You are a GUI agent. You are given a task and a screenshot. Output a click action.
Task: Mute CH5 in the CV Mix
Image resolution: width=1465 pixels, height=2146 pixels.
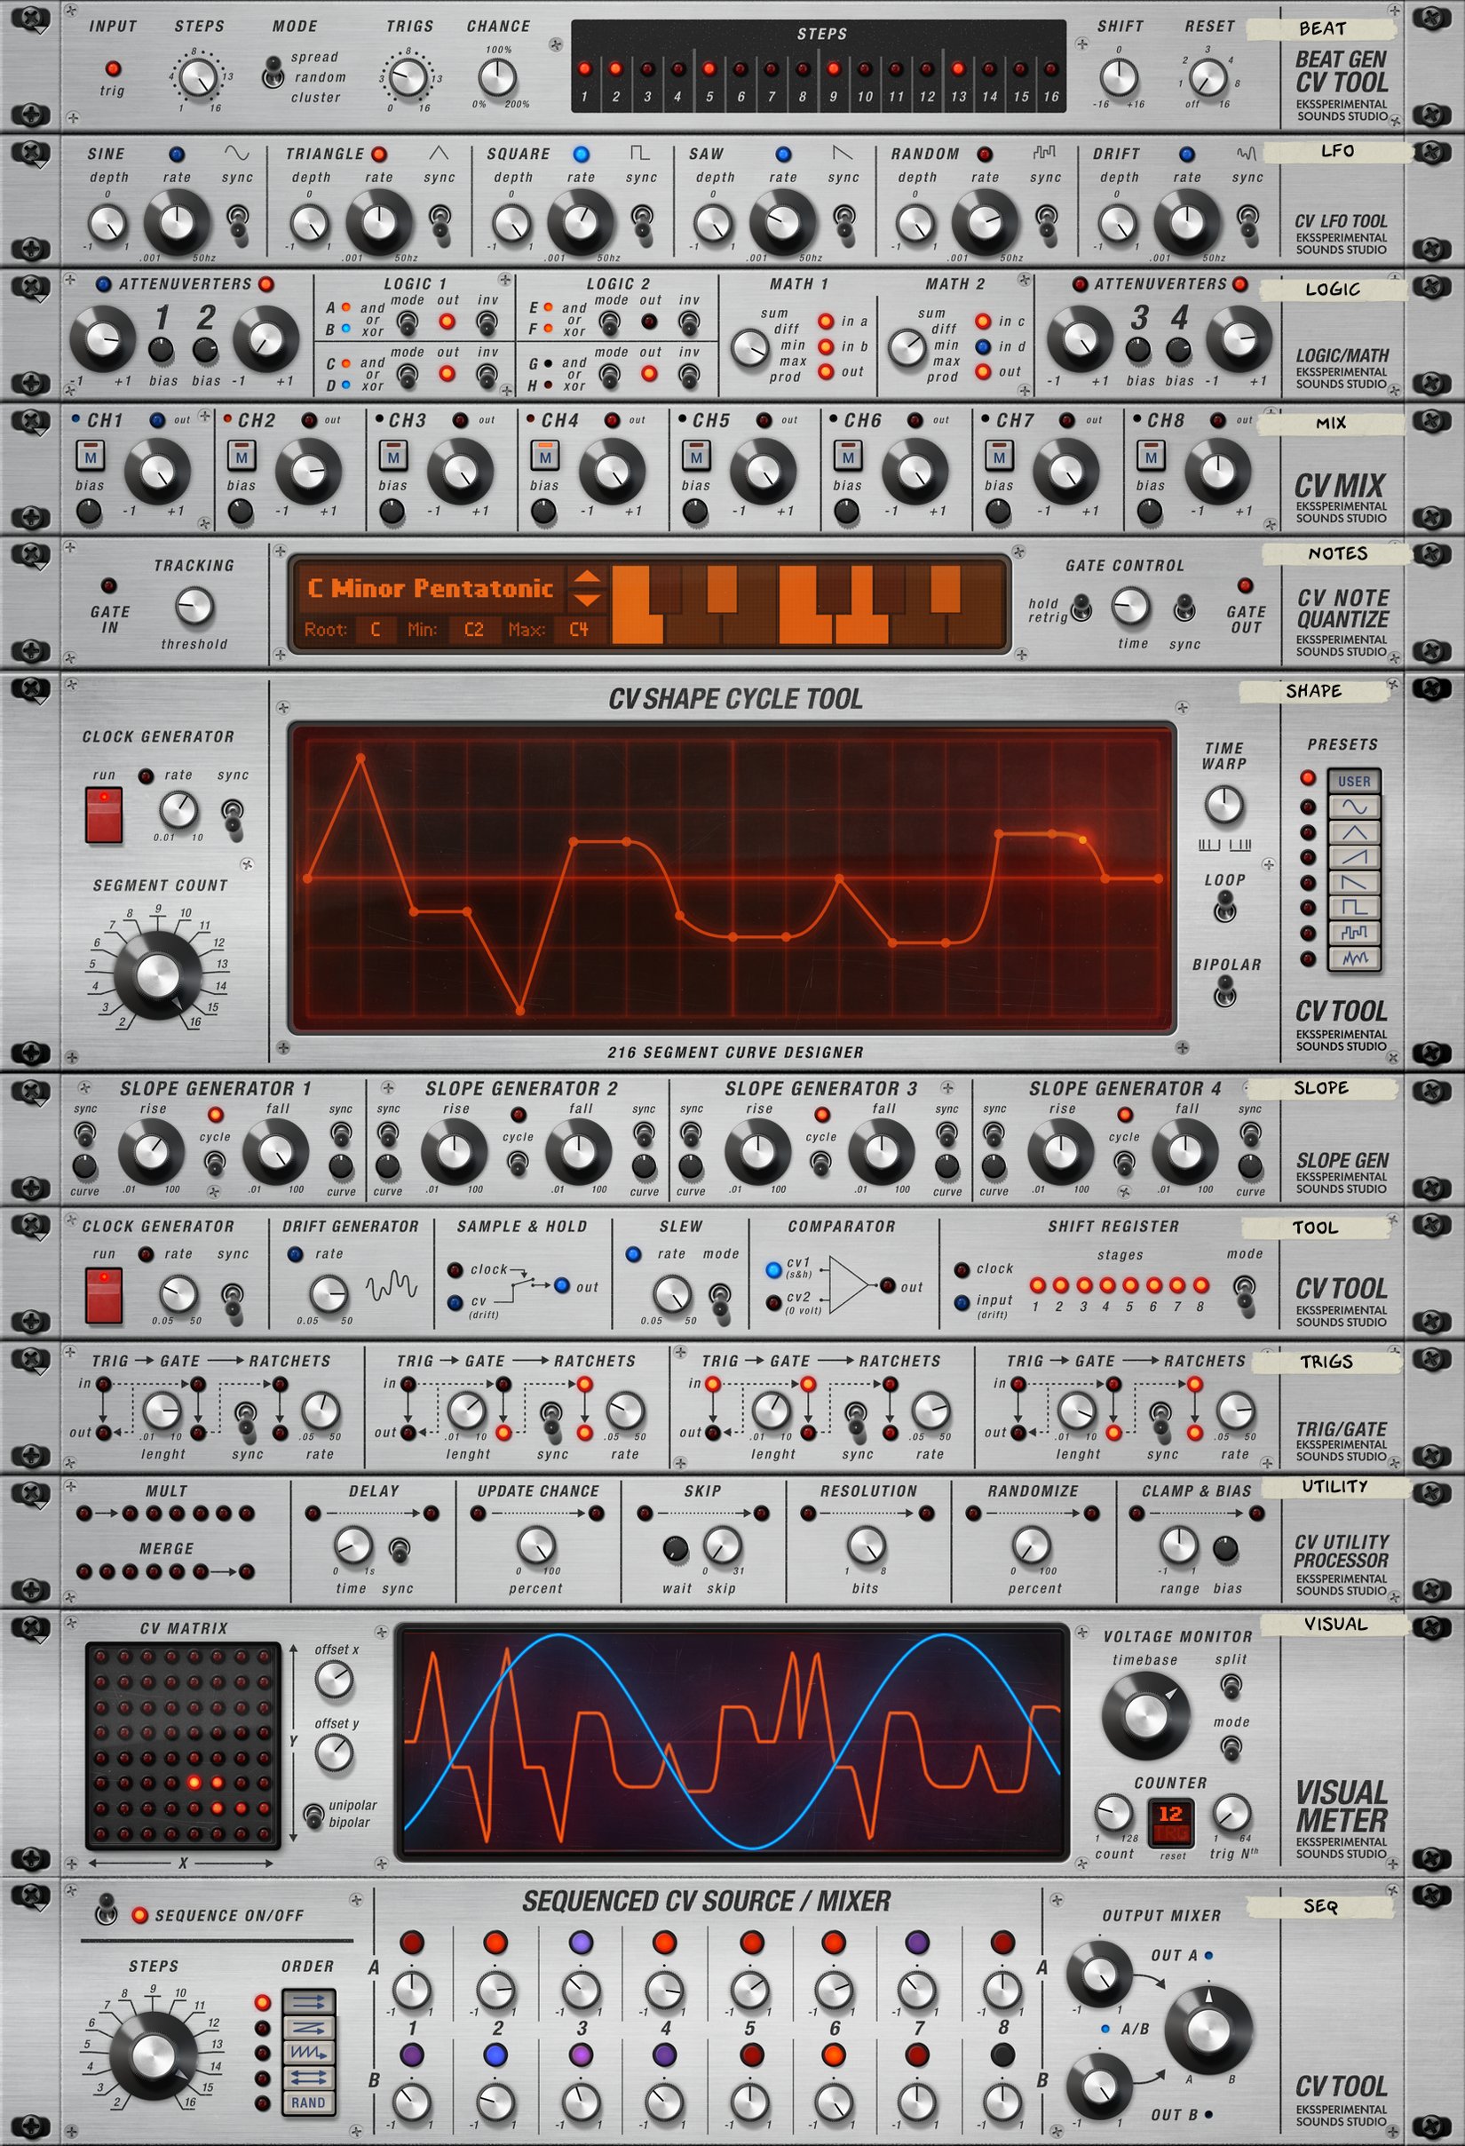696,457
